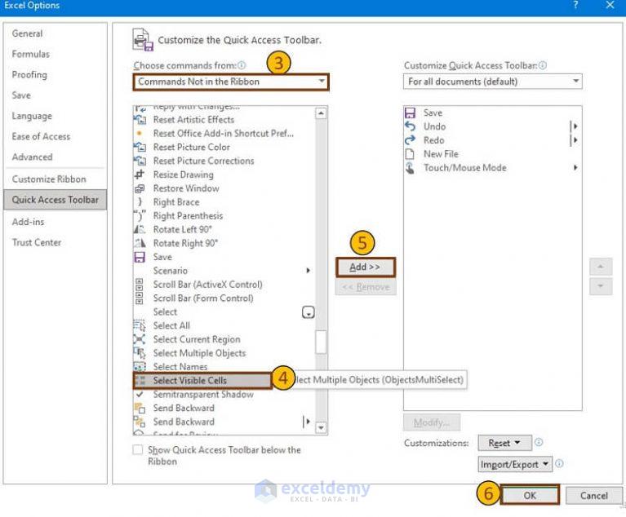Open the Add-ins options category

(x=28, y=222)
